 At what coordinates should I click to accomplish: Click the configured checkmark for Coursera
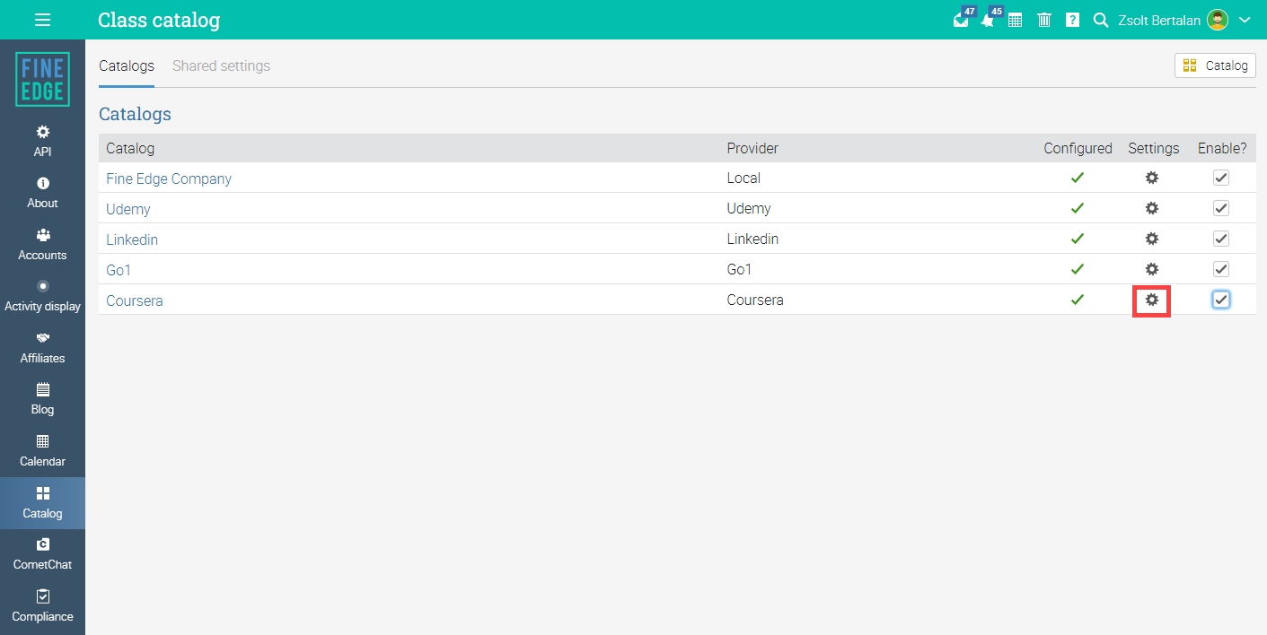pos(1078,300)
